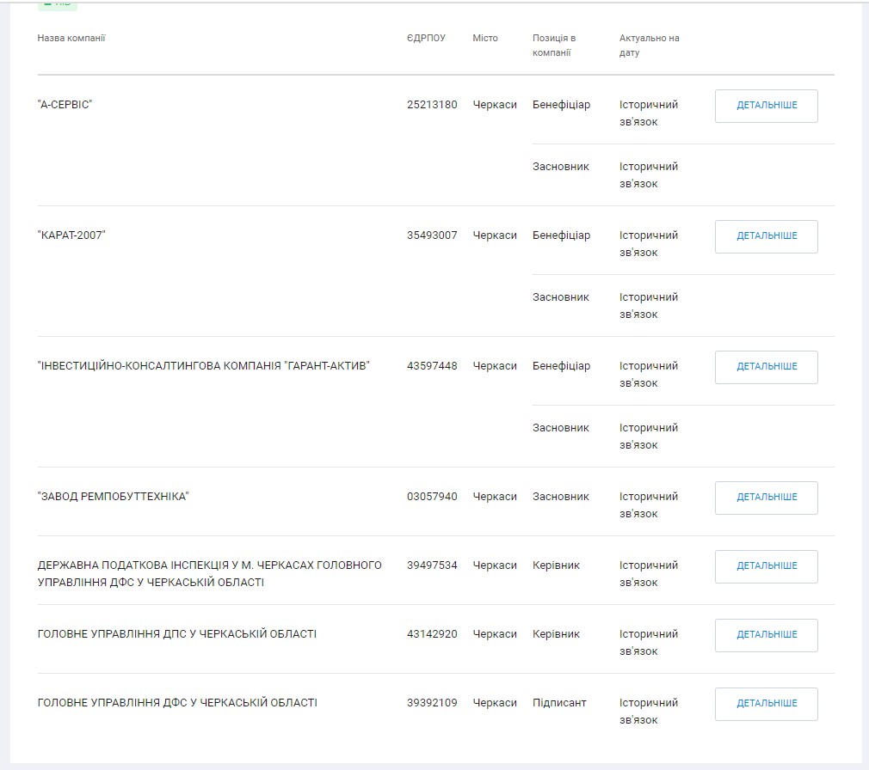This screenshot has width=869, height=770.
Task: Click the "Назва компанії" column header
Action: (x=71, y=38)
